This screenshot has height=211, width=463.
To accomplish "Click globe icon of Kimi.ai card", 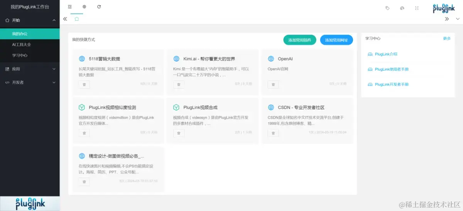I will click(x=176, y=59).
